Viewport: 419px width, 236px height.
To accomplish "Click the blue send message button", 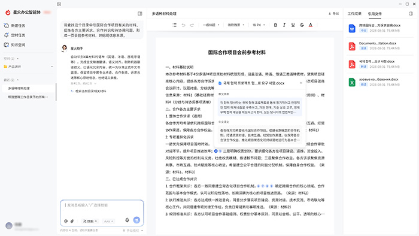I will point(136,220).
